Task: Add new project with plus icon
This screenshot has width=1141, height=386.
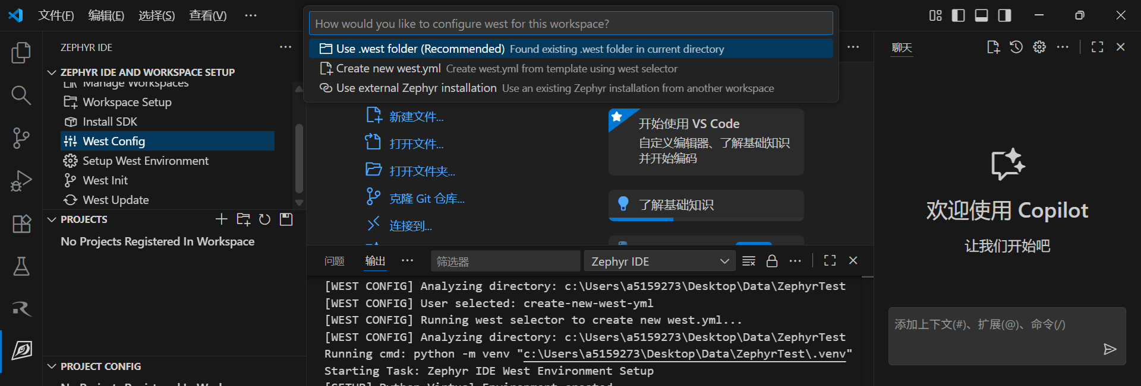Action: coord(221,219)
